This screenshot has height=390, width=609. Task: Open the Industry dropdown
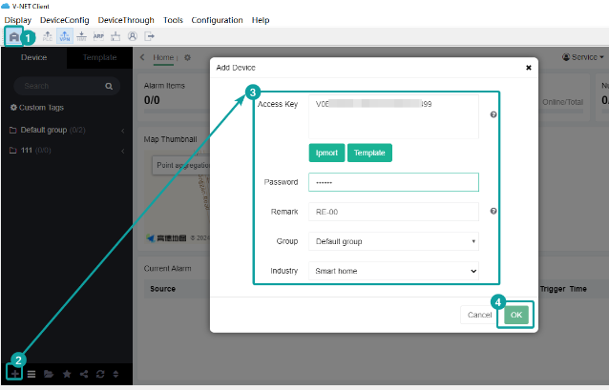pos(393,271)
